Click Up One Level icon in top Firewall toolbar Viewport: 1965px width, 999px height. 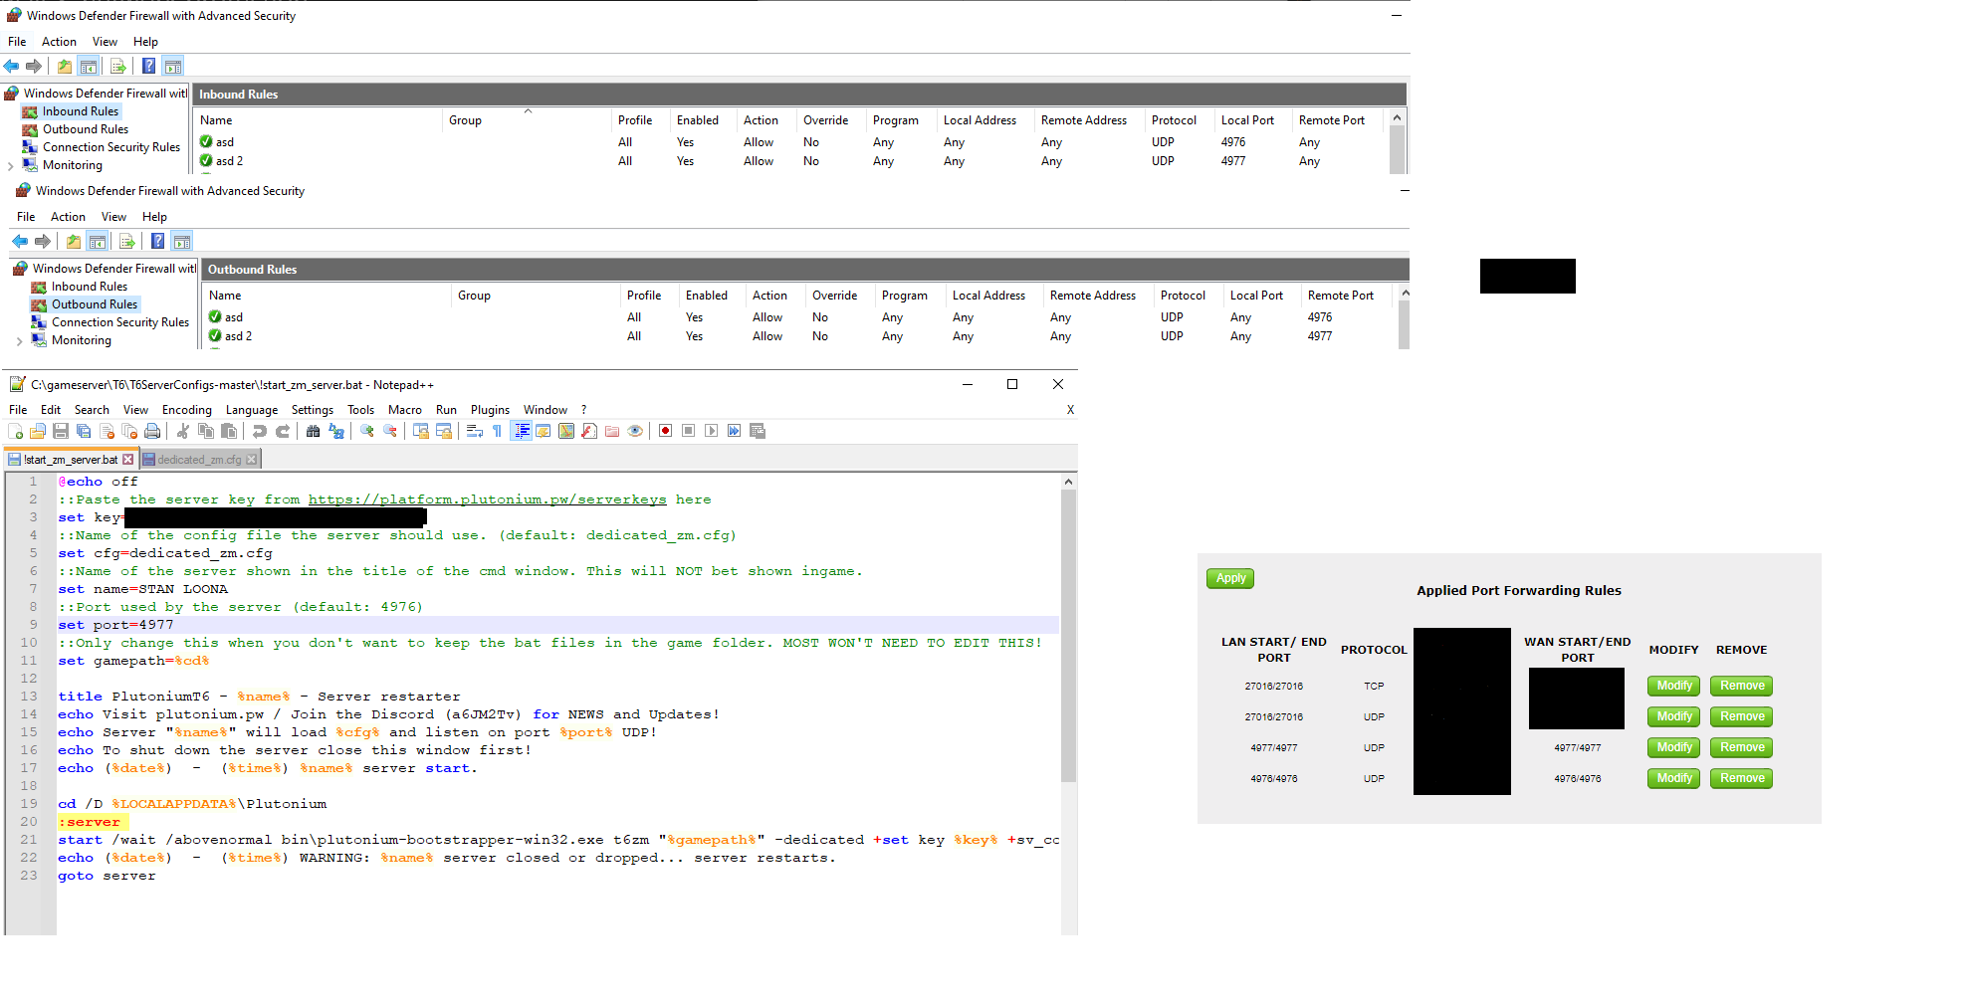point(65,66)
